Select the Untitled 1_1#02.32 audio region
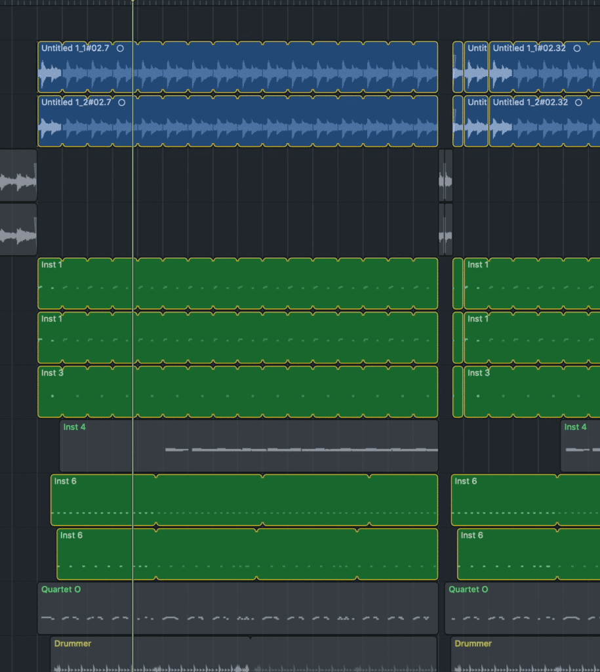Screen dimensions: 600x672 [545, 67]
